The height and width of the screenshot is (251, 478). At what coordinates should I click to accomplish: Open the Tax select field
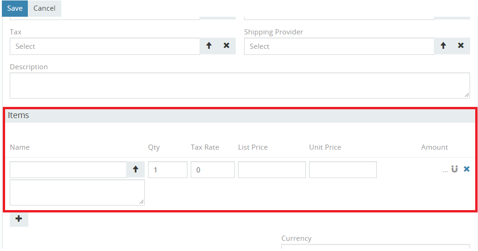click(105, 46)
